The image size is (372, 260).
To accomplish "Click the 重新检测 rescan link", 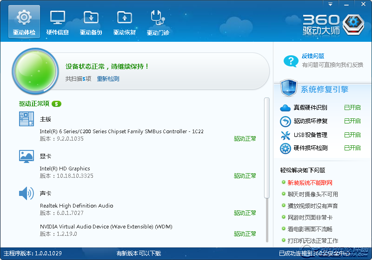I will (x=108, y=79).
